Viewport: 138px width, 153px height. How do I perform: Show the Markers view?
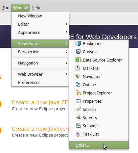click(99, 68)
